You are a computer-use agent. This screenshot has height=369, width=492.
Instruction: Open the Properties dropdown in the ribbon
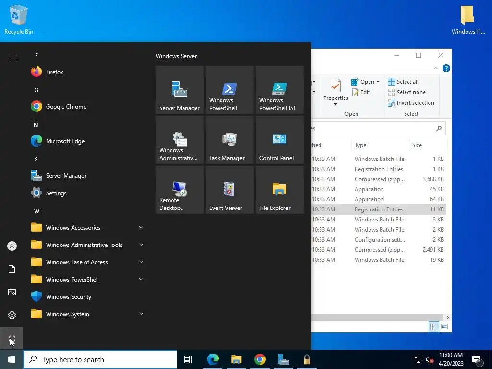pyautogui.click(x=335, y=104)
